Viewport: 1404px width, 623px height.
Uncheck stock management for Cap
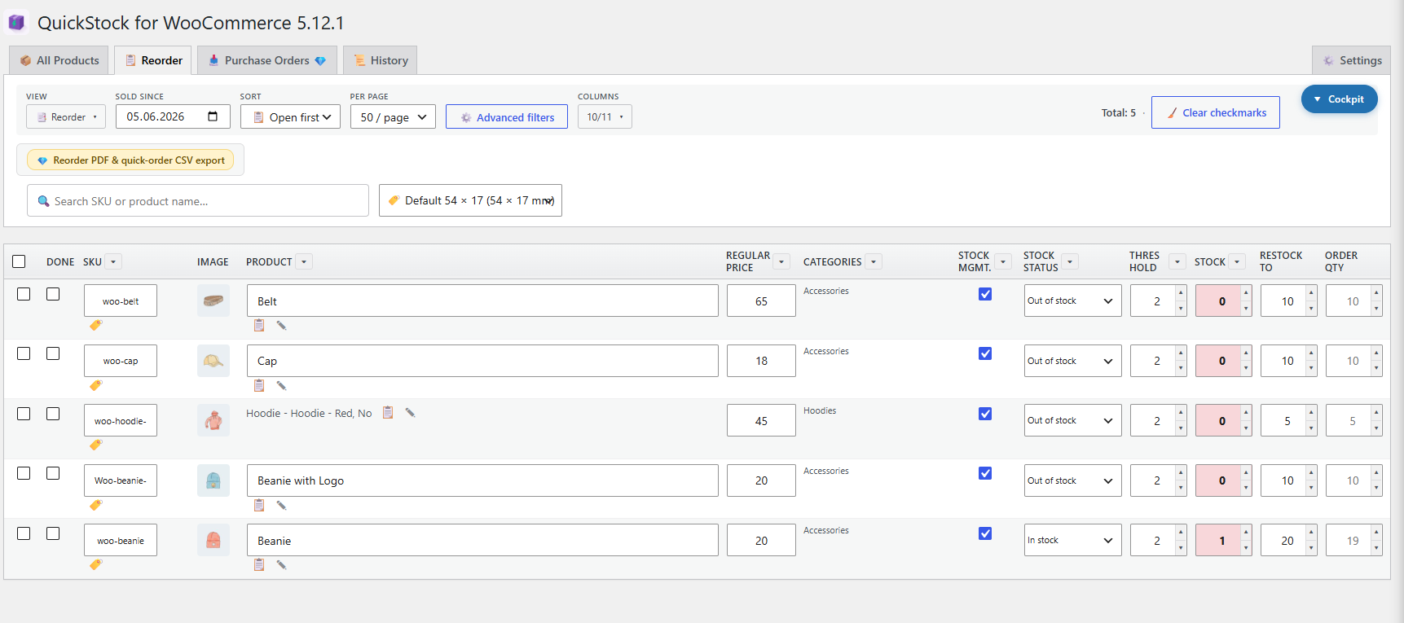(x=985, y=353)
